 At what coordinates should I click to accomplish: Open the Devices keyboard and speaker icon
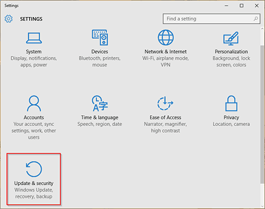[x=100, y=37]
